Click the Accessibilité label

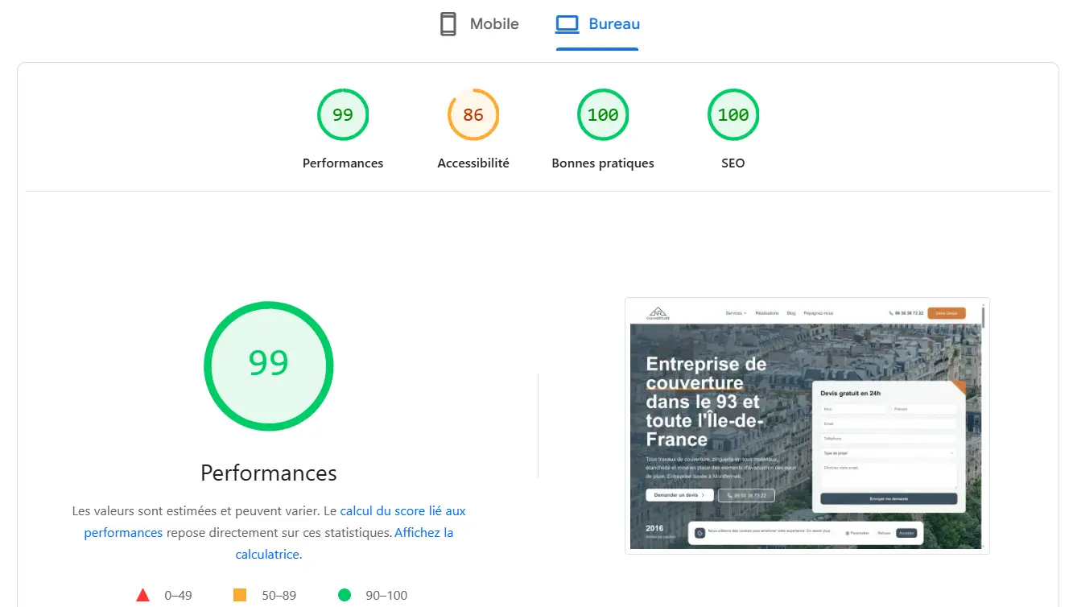(x=473, y=163)
